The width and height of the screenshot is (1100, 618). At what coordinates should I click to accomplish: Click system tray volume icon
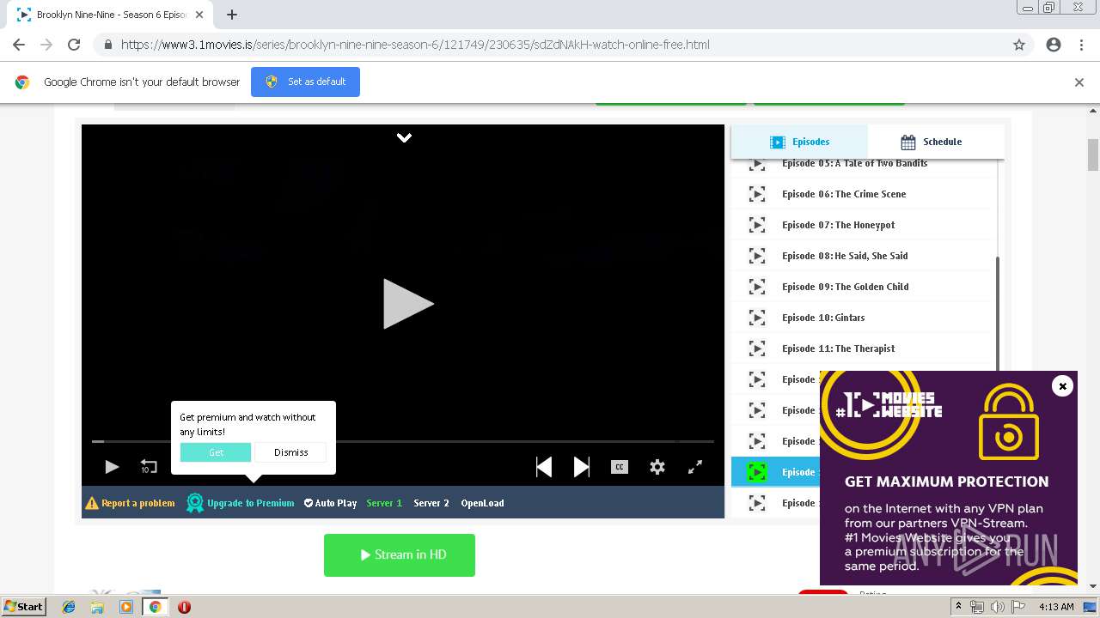tap(997, 607)
